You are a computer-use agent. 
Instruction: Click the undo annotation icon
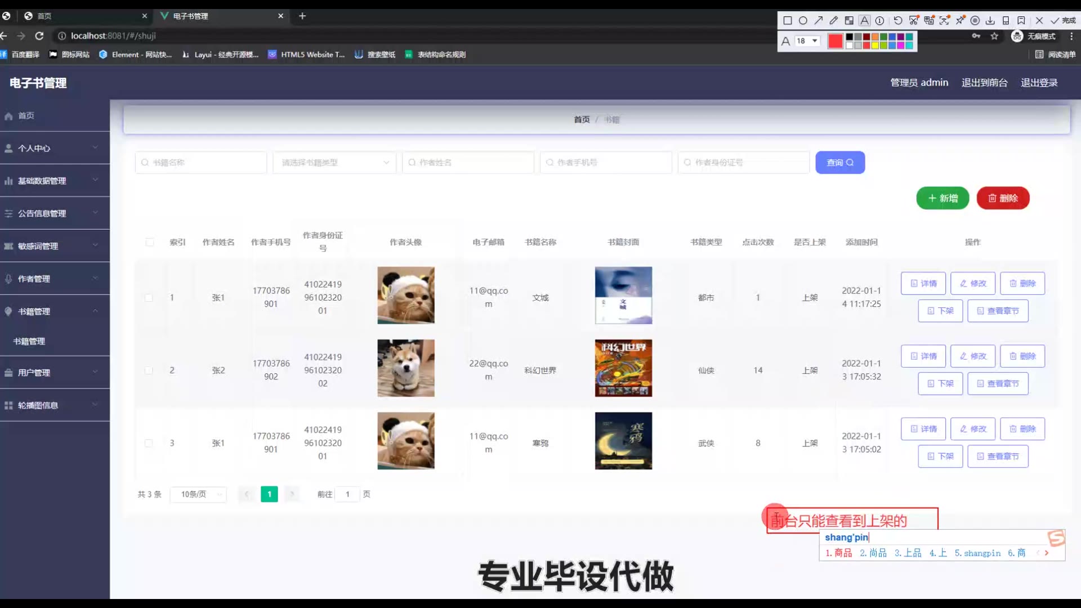tap(898, 21)
